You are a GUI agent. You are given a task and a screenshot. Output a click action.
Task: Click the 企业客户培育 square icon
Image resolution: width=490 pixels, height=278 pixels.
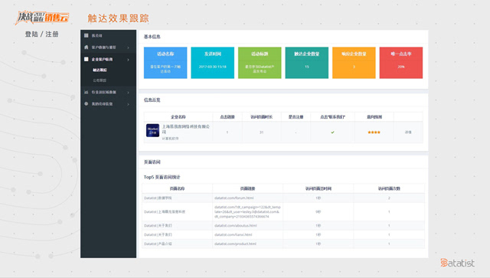(x=87, y=59)
